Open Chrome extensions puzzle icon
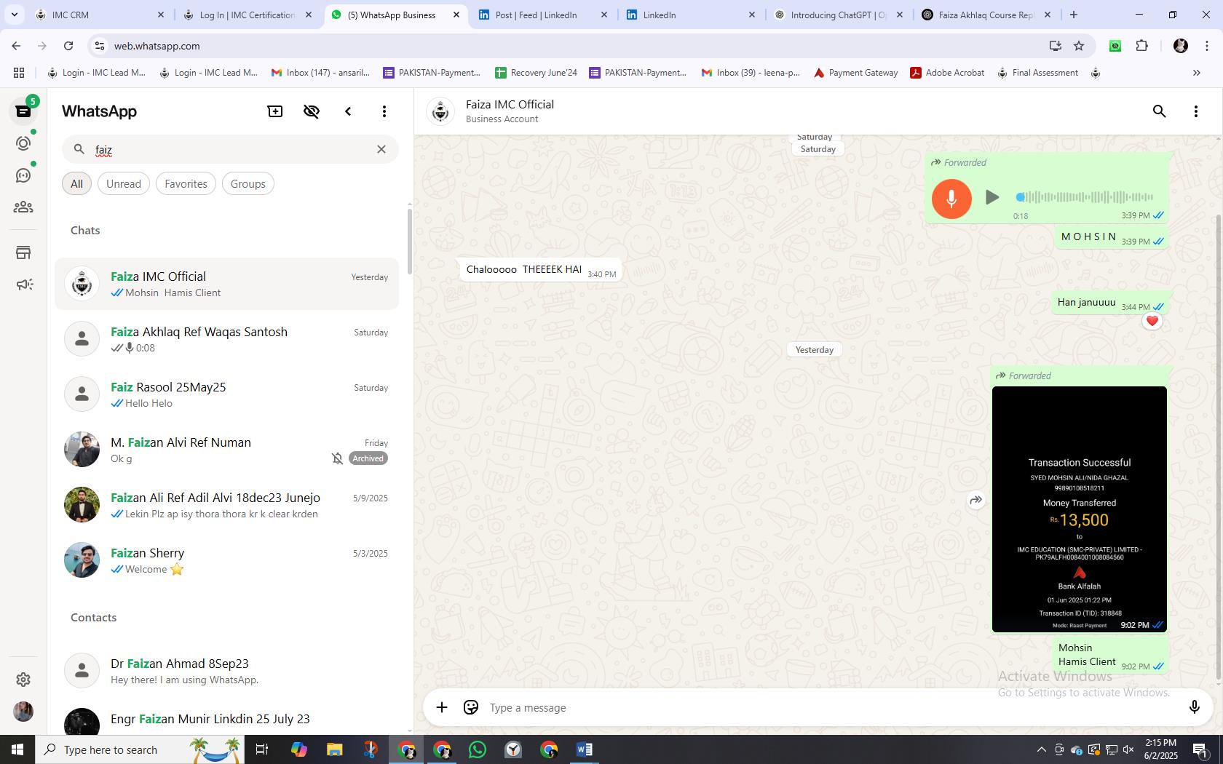The width and height of the screenshot is (1223, 764). click(1141, 46)
